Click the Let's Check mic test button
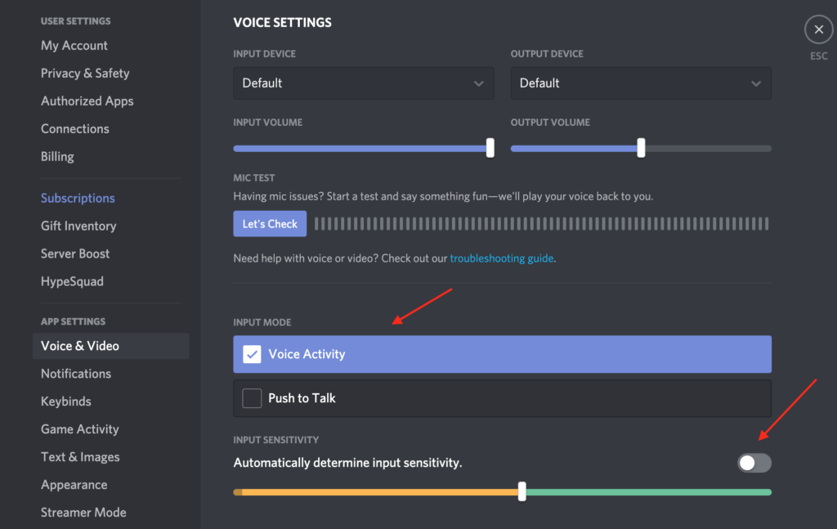The width and height of the screenshot is (837, 529). (x=270, y=223)
